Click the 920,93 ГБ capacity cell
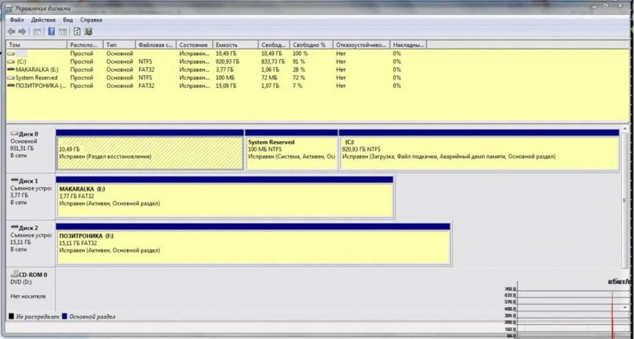This screenshot has width=634, height=339. click(227, 62)
